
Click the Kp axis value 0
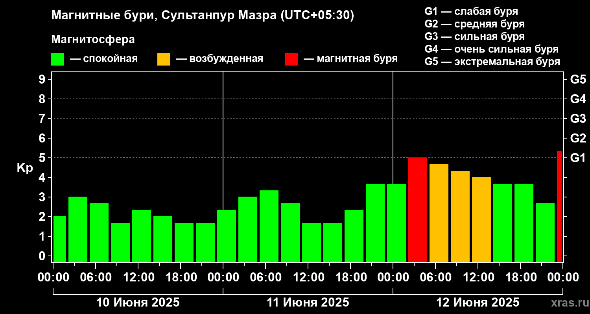pos(43,256)
